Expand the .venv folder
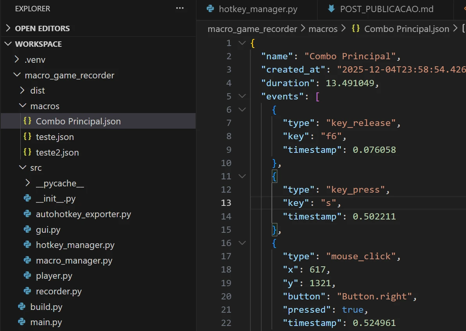466x331 pixels. tap(16, 60)
